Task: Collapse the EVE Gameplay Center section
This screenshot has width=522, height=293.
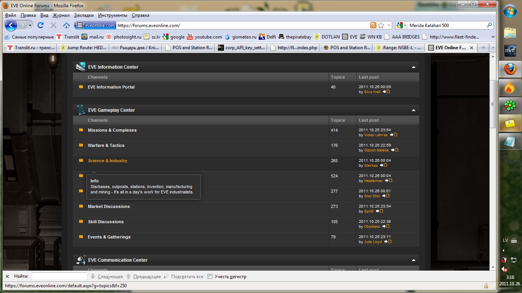Action: [413, 110]
